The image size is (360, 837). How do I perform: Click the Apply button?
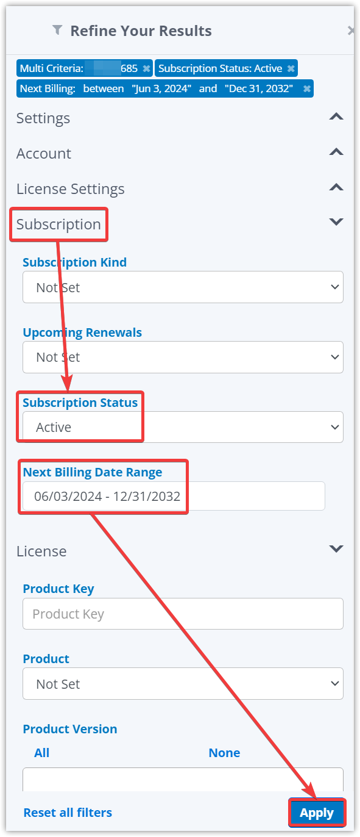317,813
